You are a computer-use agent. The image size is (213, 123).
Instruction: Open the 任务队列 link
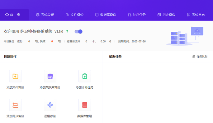pos(200,57)
